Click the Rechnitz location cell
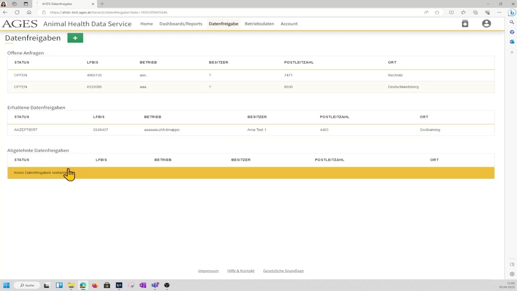This screenshot has width=517, height=291. click(395, 75)
